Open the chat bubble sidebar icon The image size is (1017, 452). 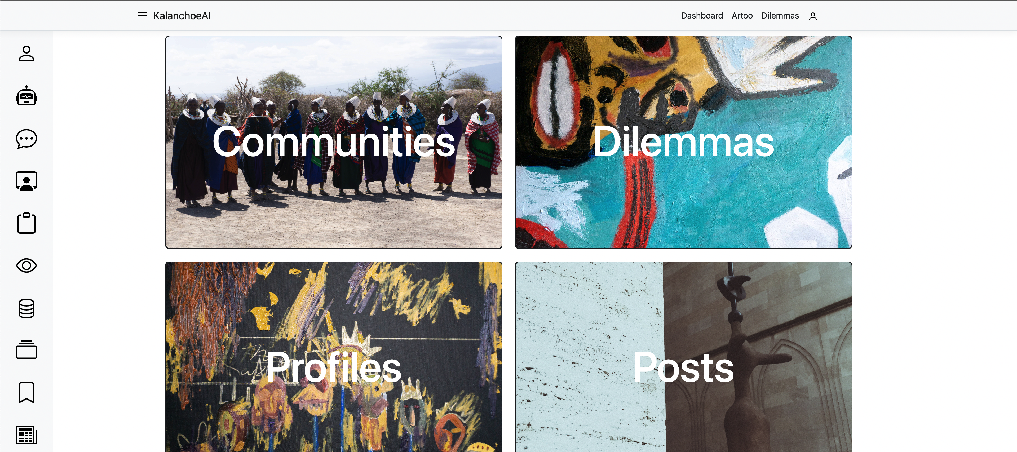click(26, 139)
